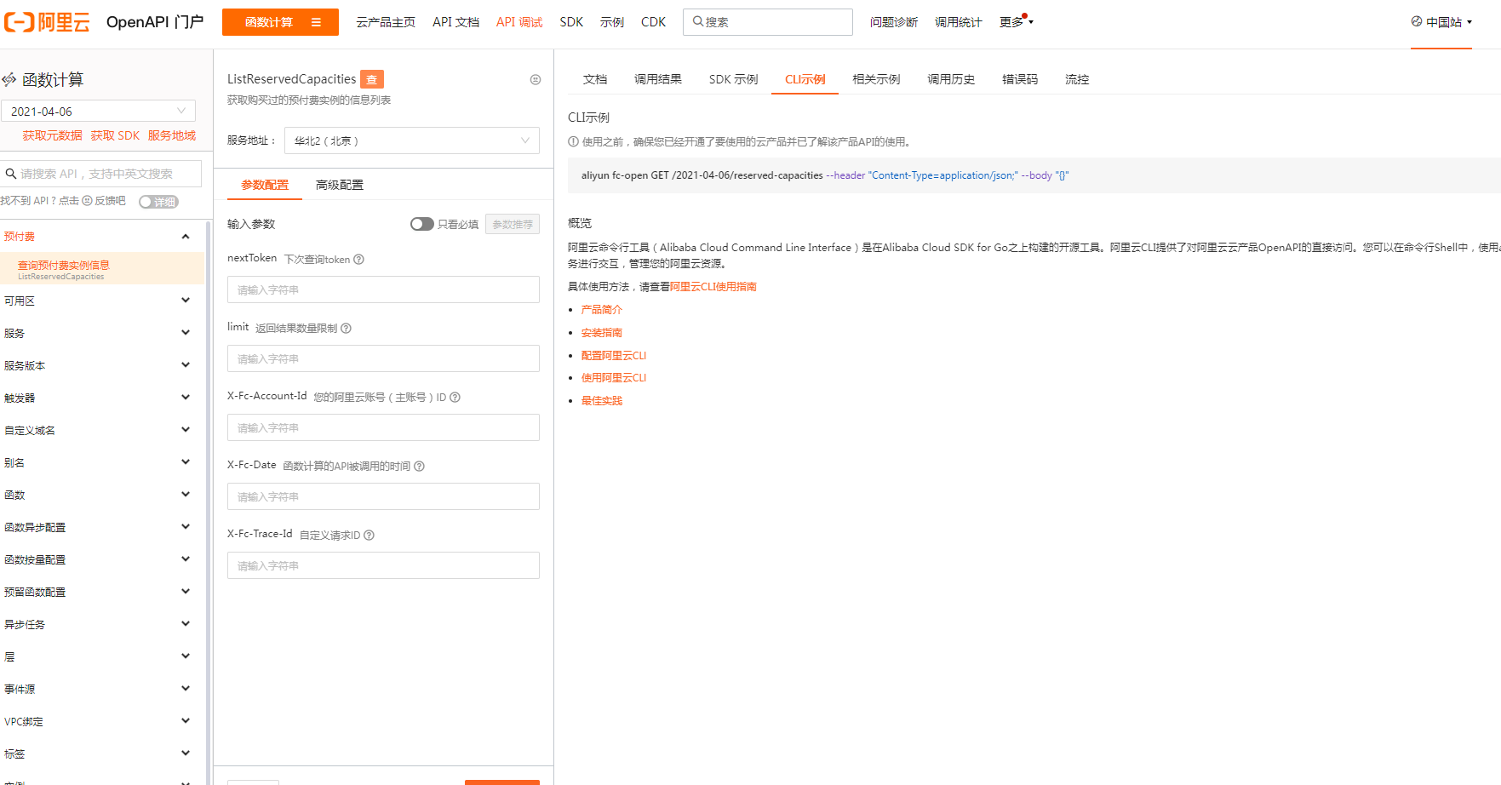Screen dimensions: 1501x785
Task: Expand the 别名 category
Action: [186, 462]
